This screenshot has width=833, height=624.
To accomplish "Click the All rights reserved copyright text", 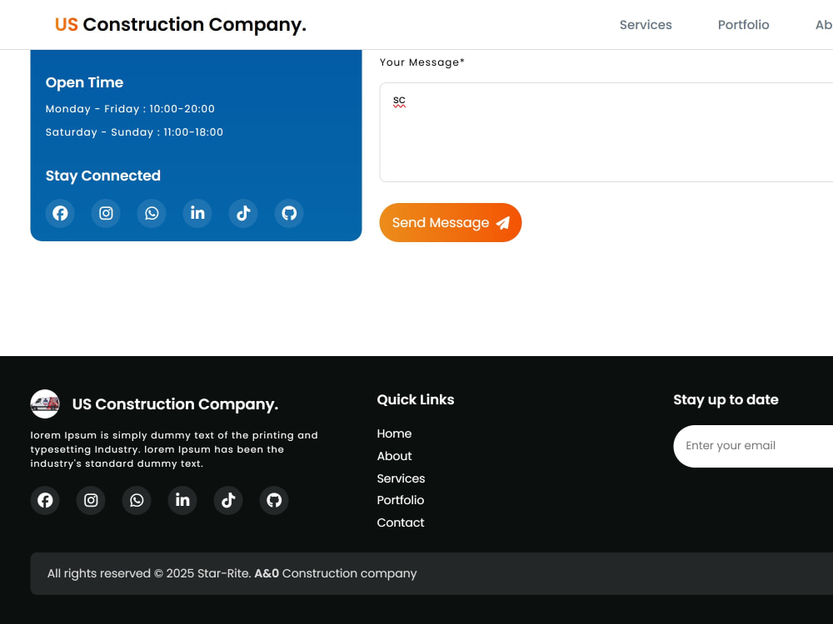I will point(232,573).
